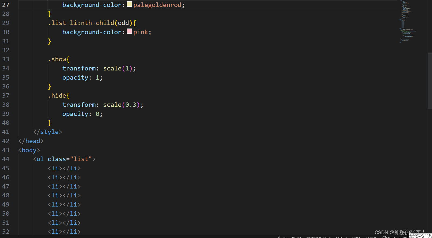Viewport: 432px width, 238px height.
Task: Click line number 37 in gutter
Action: (x=6, y=95)
